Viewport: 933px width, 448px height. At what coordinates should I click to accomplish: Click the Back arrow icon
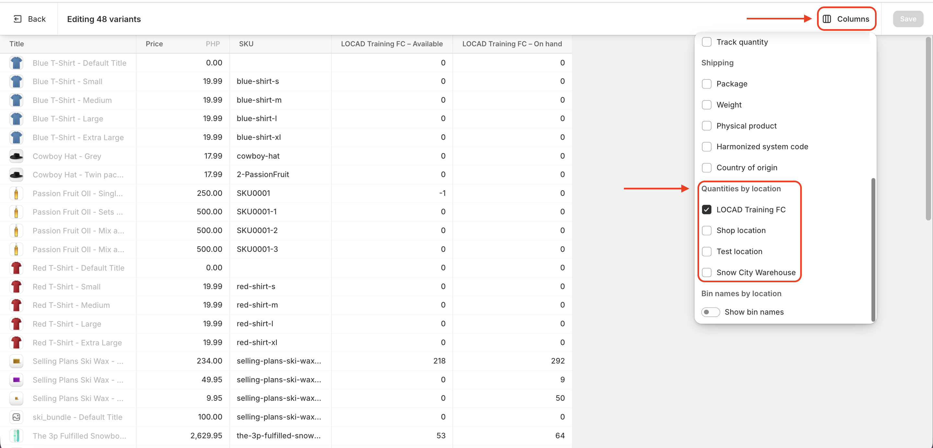(17, 19)
